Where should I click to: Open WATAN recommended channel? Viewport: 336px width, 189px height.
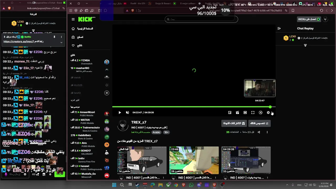point(90,121)
